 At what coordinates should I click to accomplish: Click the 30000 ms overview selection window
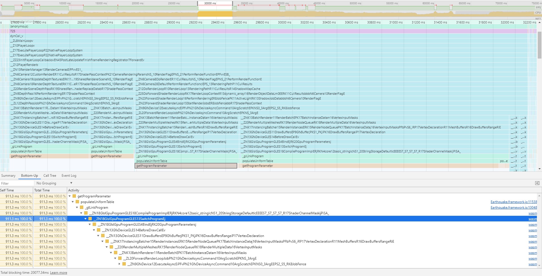pos(215,10)
